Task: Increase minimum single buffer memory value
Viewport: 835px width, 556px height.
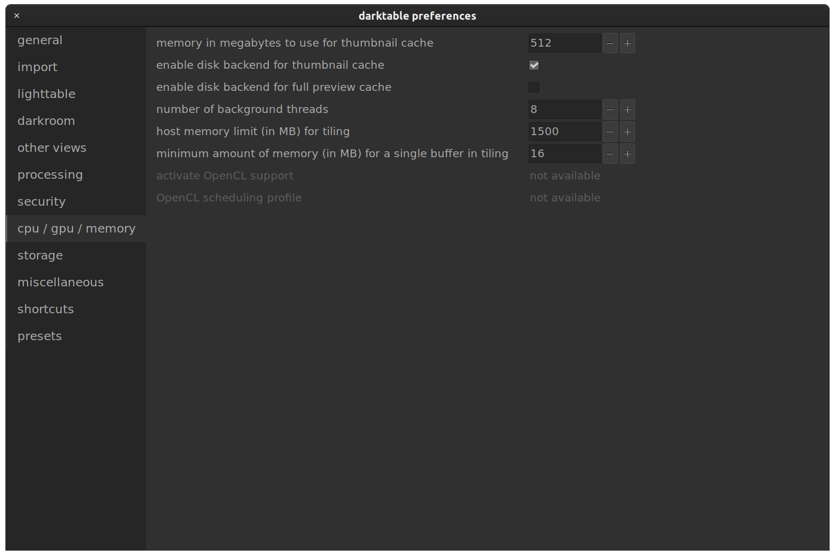Action: pos(627,154)
